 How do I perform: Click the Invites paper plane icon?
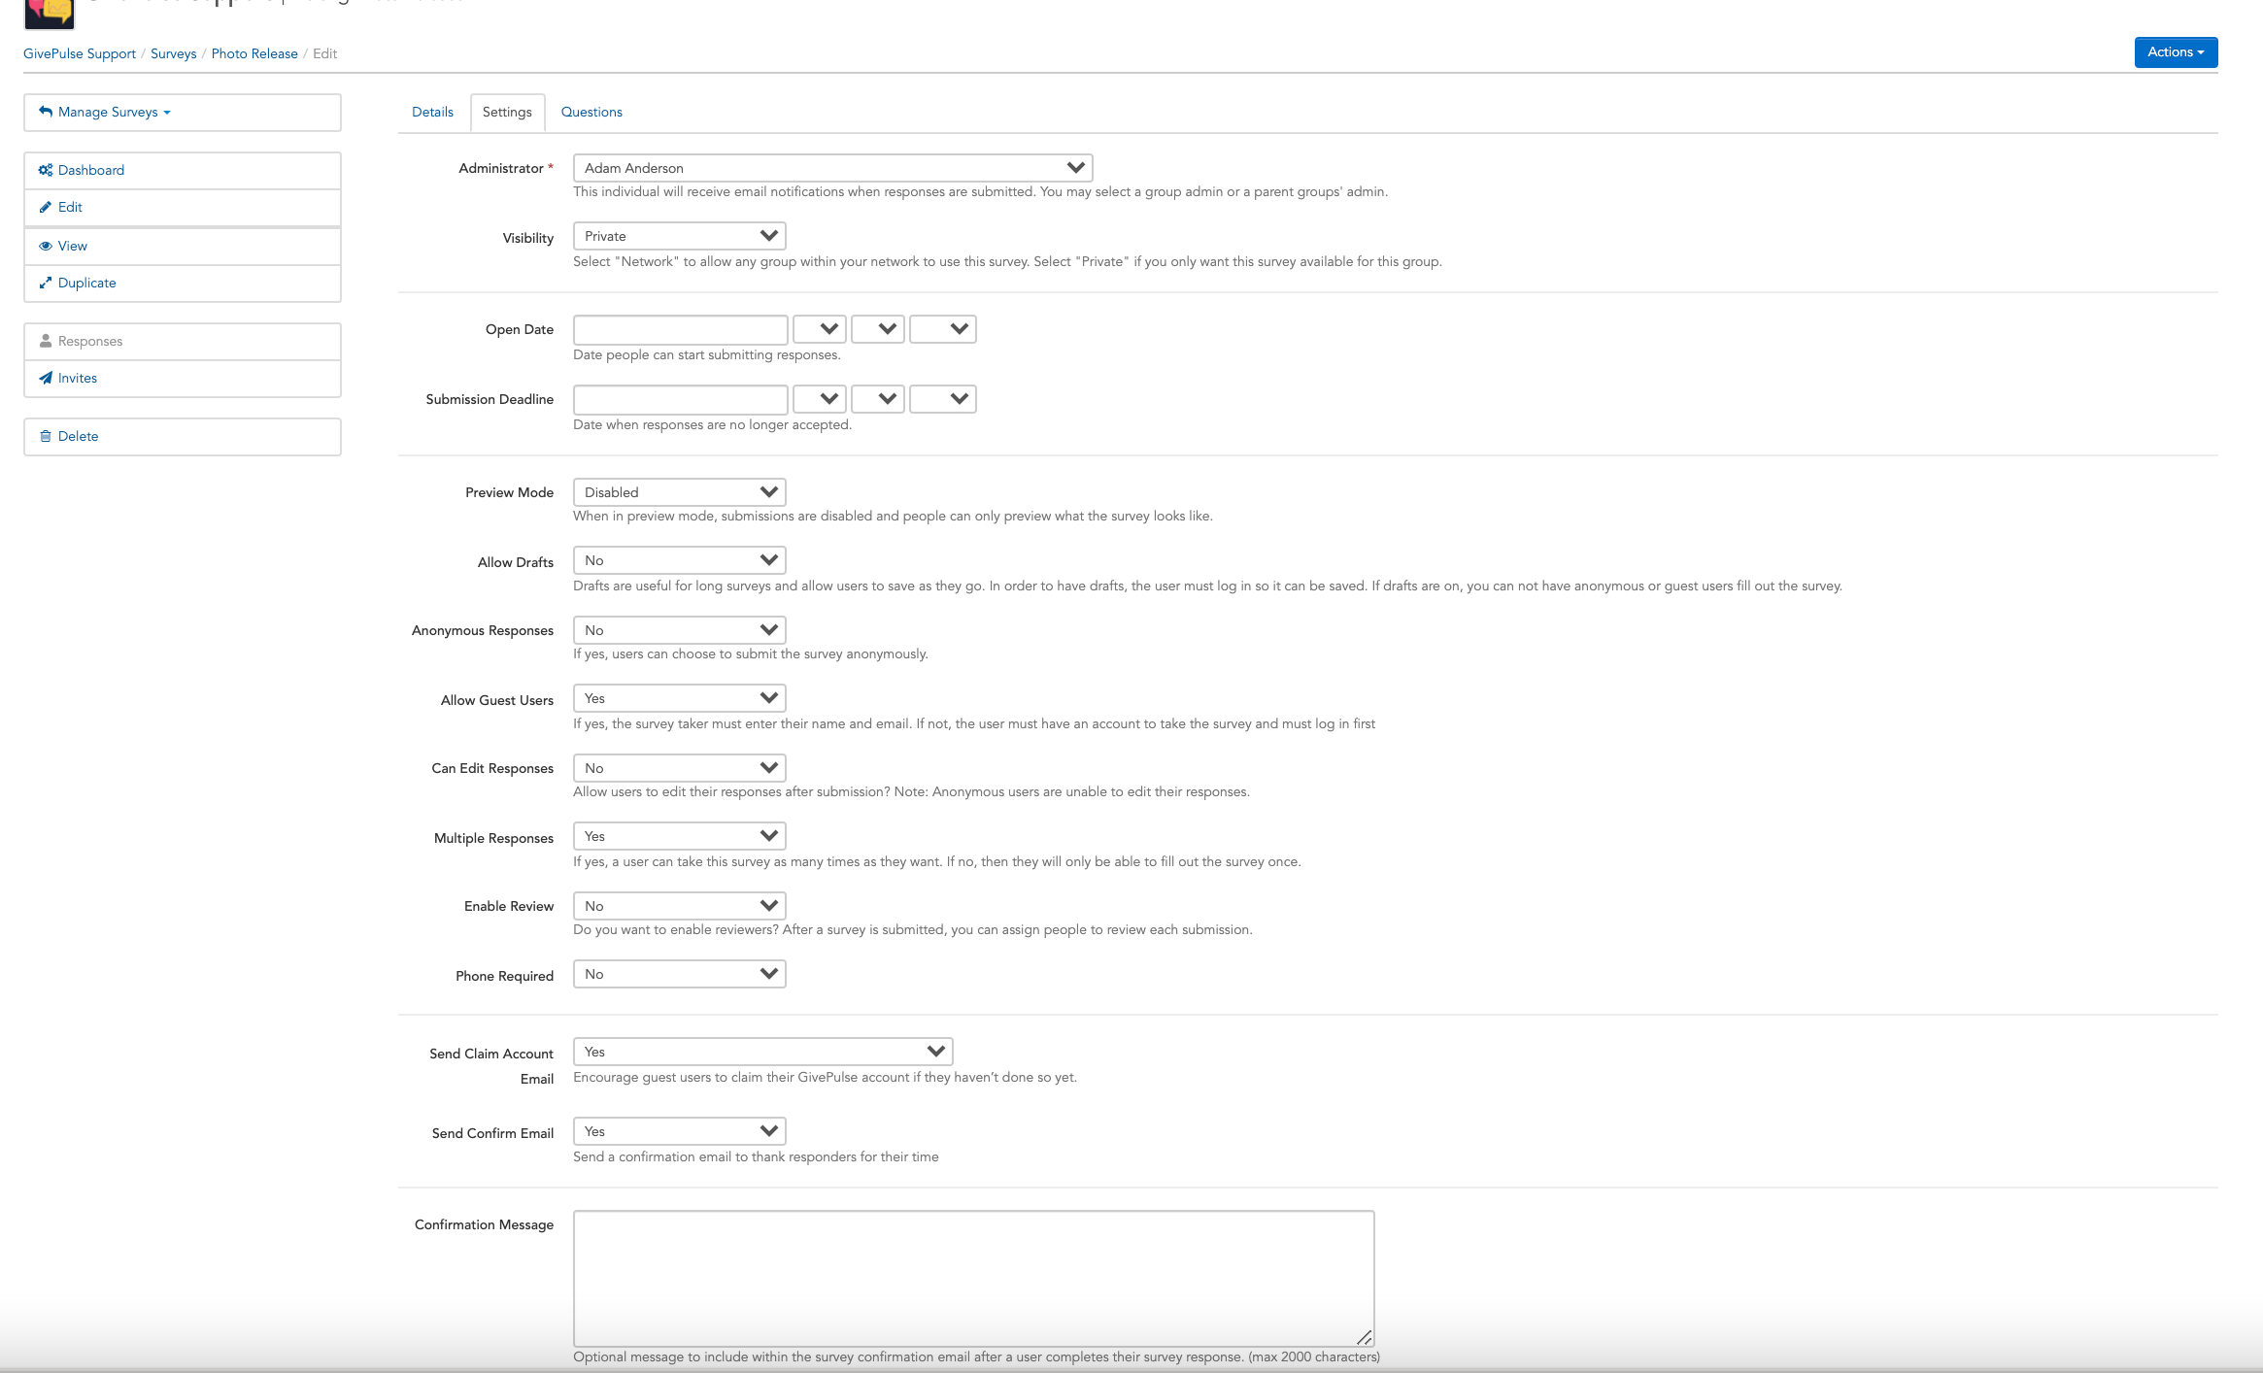point(46,378)
